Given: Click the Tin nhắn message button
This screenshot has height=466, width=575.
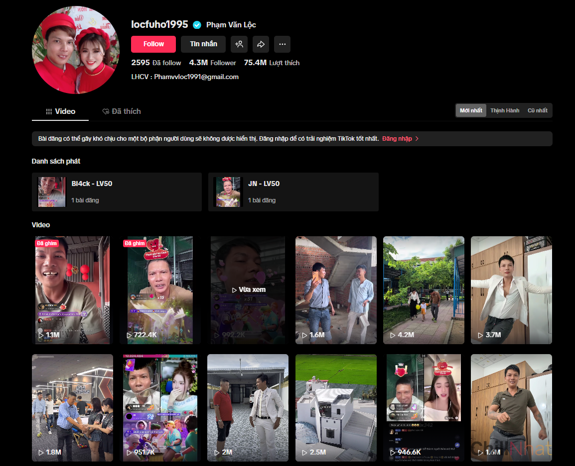Looking at the screenshot, I should click(203, 44).
